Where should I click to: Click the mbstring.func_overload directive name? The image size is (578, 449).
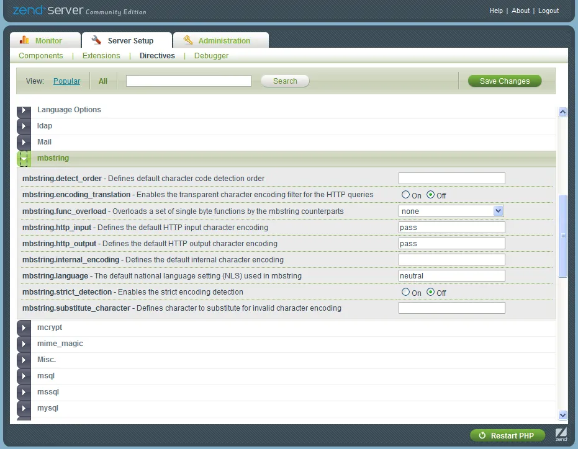click(x=64, y=211)
